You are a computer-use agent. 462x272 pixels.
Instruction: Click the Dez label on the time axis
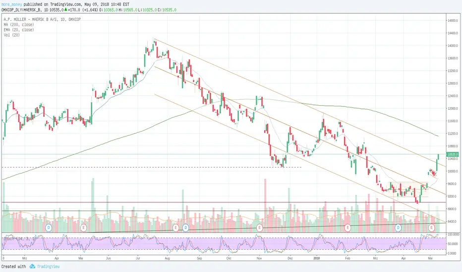[x=290, y=259]
